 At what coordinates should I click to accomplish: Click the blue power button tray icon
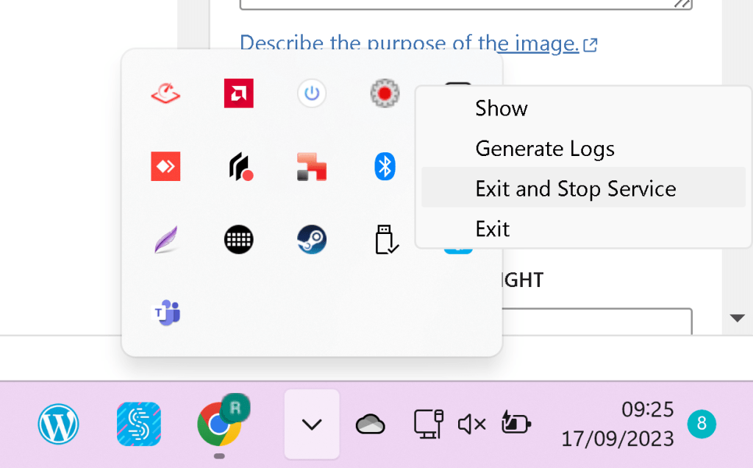coord(312,93)
